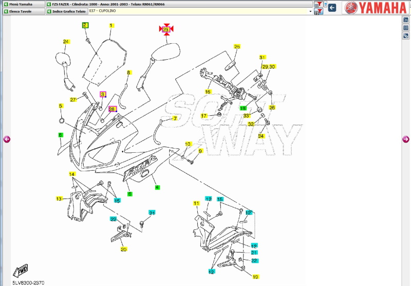Select green-boxed part number 2 label

pyautogui.click(x=86, y=25)
